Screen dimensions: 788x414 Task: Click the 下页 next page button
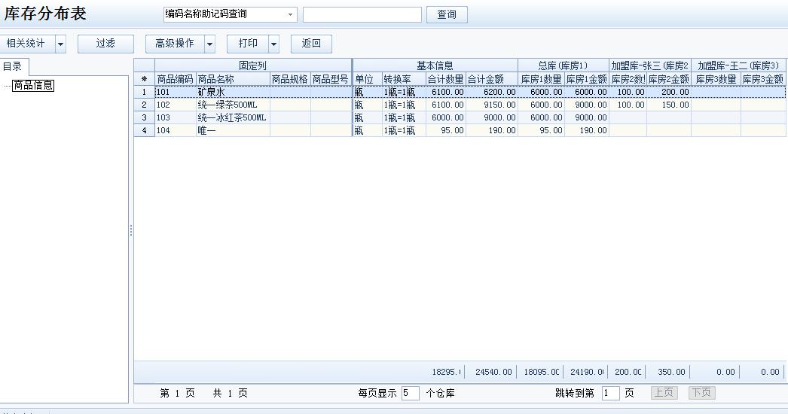point(701,393)
